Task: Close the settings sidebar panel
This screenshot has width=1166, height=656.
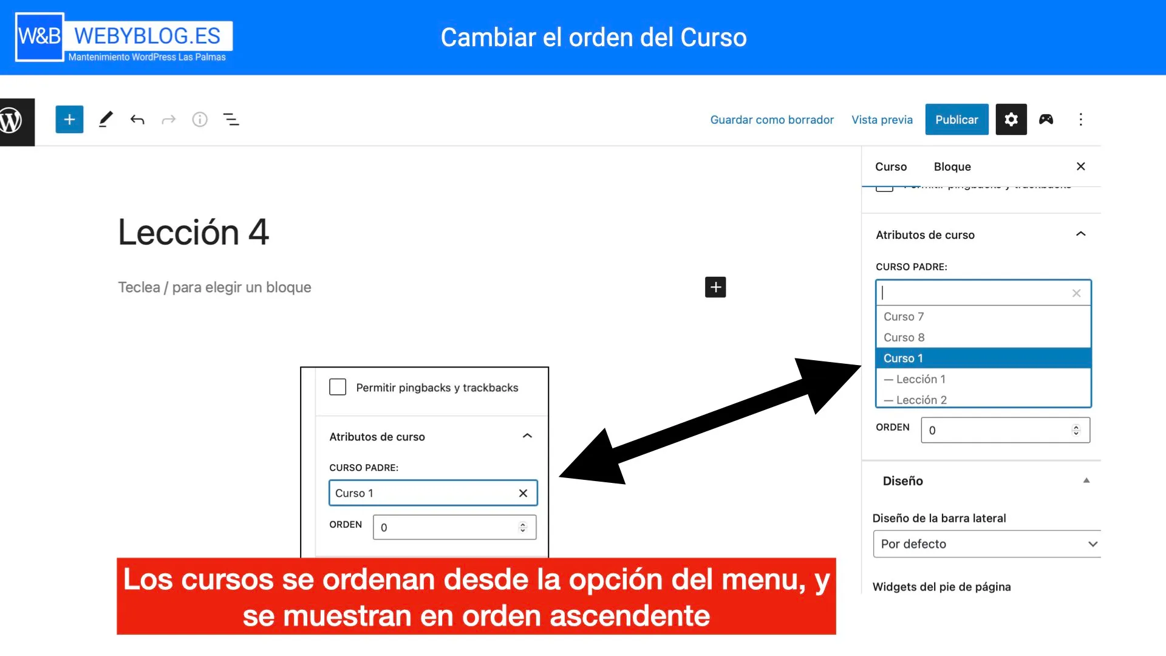Action: [x=1080, y=166]
